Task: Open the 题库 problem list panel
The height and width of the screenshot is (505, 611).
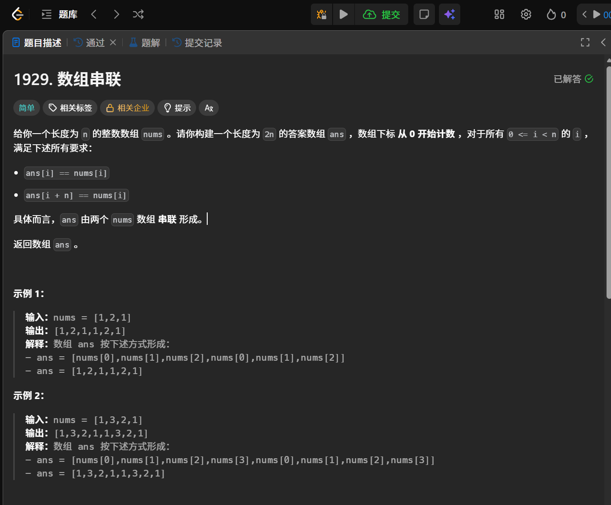Action: 60,14
